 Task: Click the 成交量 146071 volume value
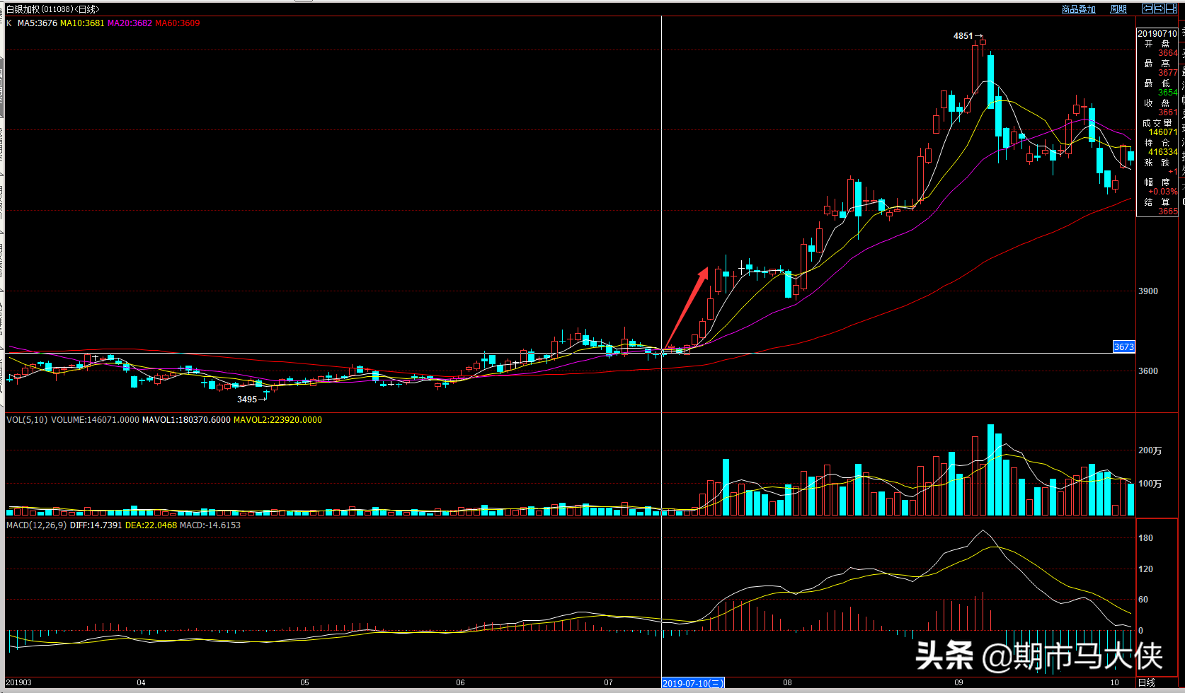[1163, 132]
